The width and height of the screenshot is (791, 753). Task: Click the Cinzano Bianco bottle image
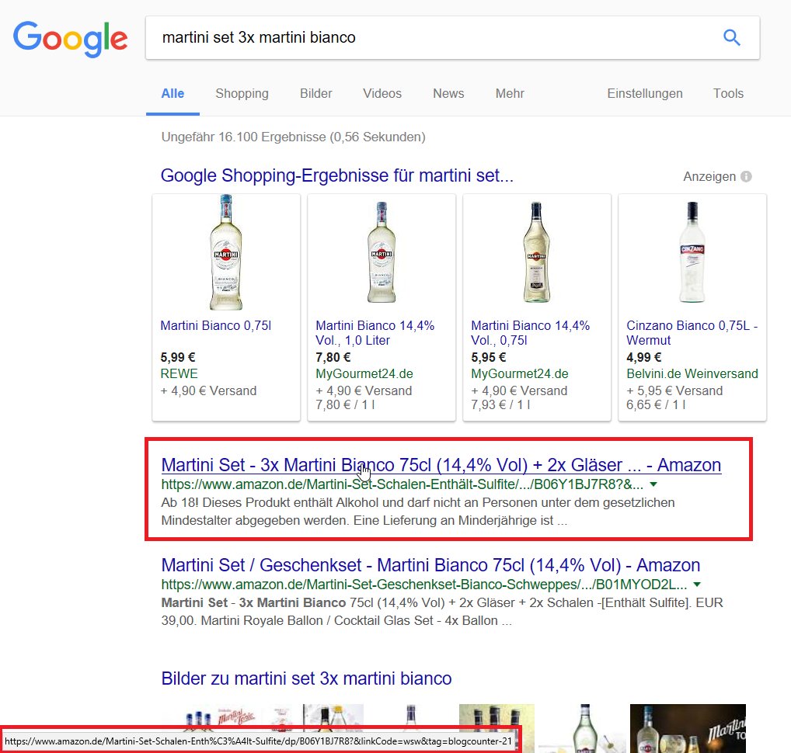coord(692,252)
